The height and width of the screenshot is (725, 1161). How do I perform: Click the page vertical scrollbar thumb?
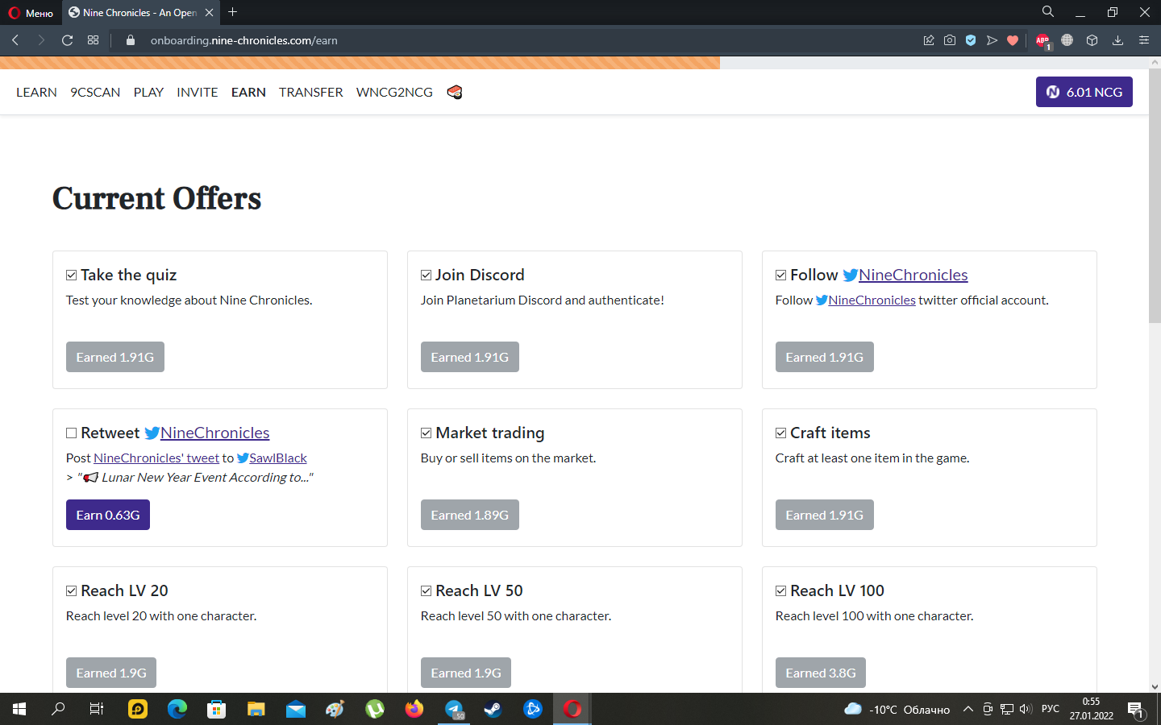pyautogui.click(x=1155, y=196)
